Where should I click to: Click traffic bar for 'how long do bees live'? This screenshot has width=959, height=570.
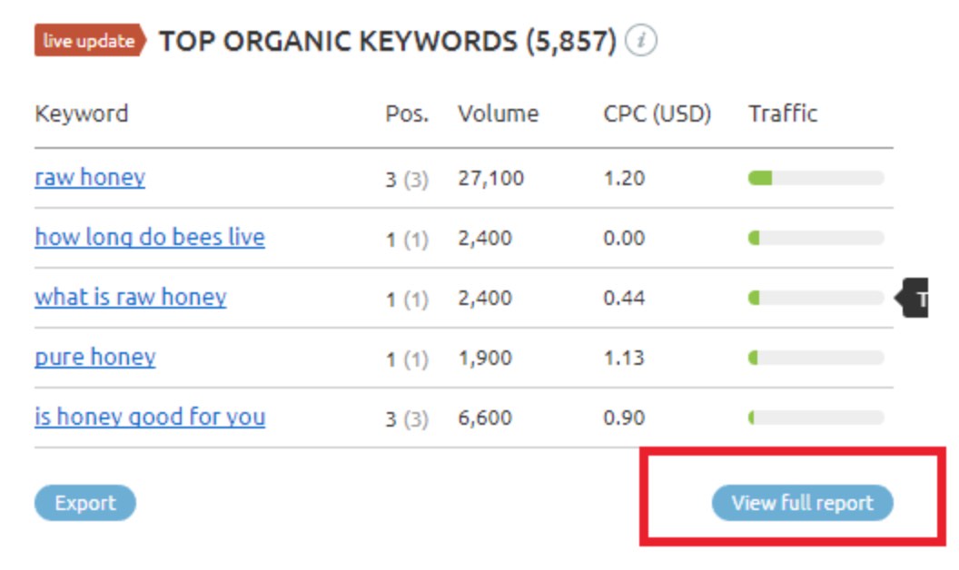coord(816,238)
